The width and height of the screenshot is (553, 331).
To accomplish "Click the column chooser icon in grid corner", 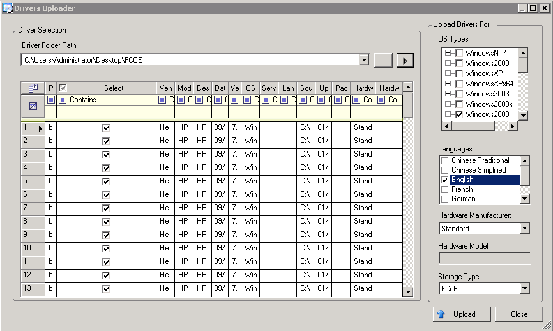I will pyautogui.click(x=33, y=88).
